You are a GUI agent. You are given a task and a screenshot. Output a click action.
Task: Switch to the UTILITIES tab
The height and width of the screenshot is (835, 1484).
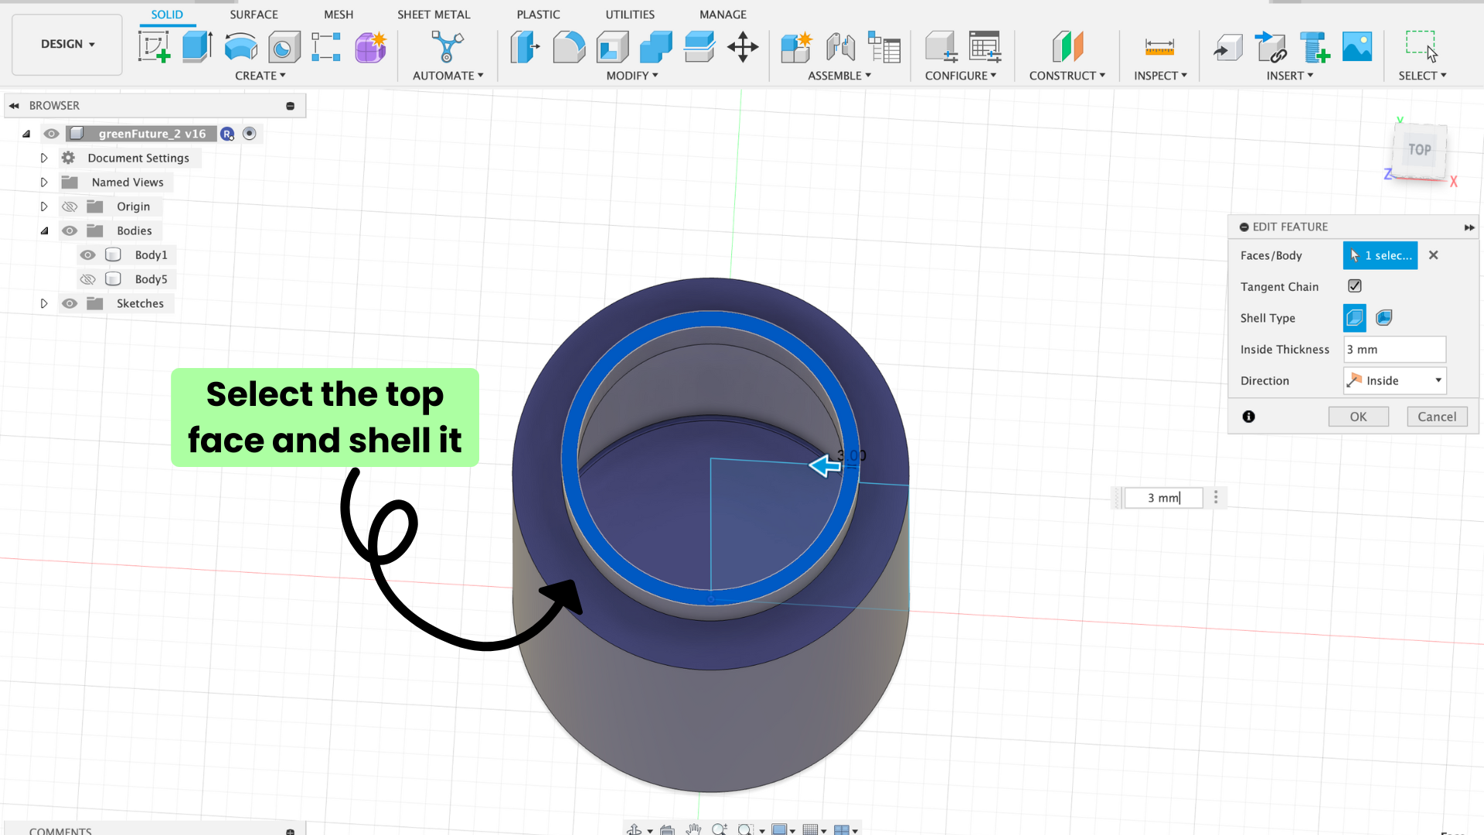pyautogui.click(x=630, y=14)
